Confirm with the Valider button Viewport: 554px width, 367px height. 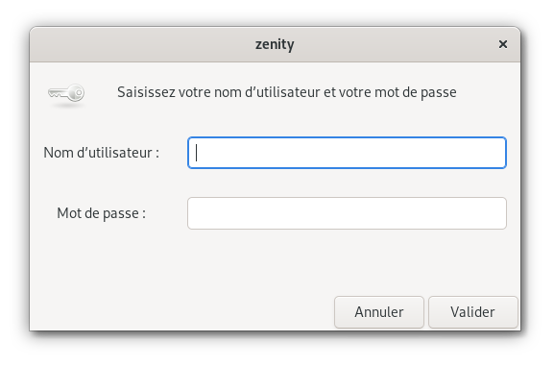pos(472,312)
